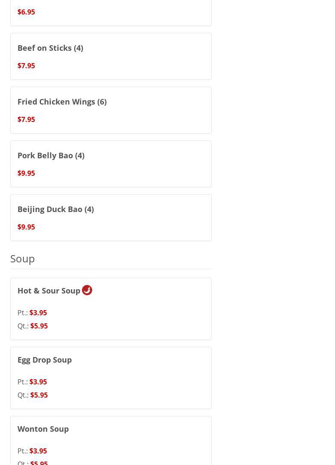Select the Hot & Sour Soup title
The width and height of the screenshot is (335, 465).
[x=49, y=291]
